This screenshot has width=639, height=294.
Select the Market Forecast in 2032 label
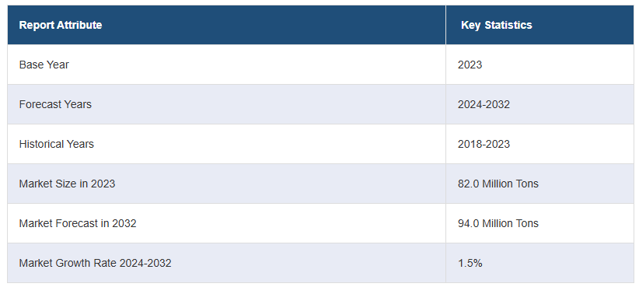point(78,223)
